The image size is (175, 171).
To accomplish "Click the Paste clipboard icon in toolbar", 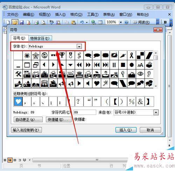I will pos(73,22).
